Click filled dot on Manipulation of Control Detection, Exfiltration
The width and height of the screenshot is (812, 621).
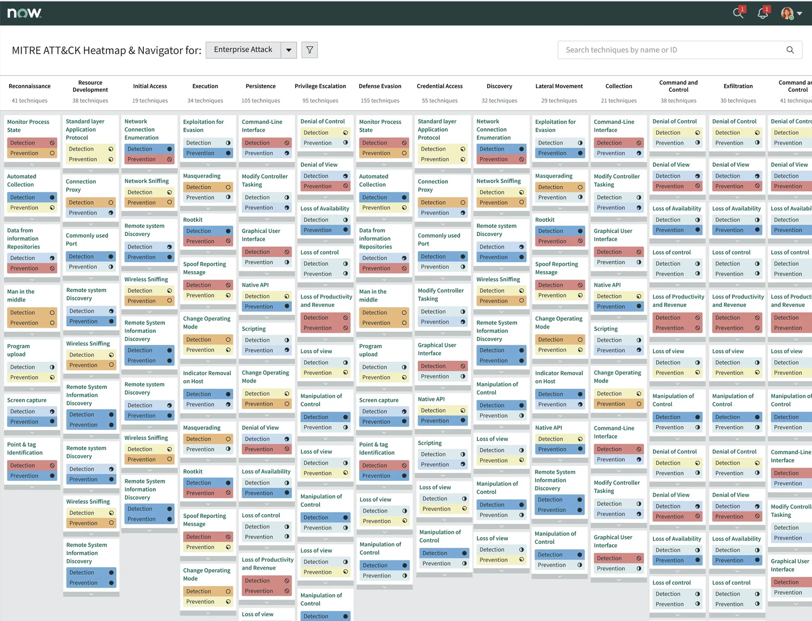(757, 417)
